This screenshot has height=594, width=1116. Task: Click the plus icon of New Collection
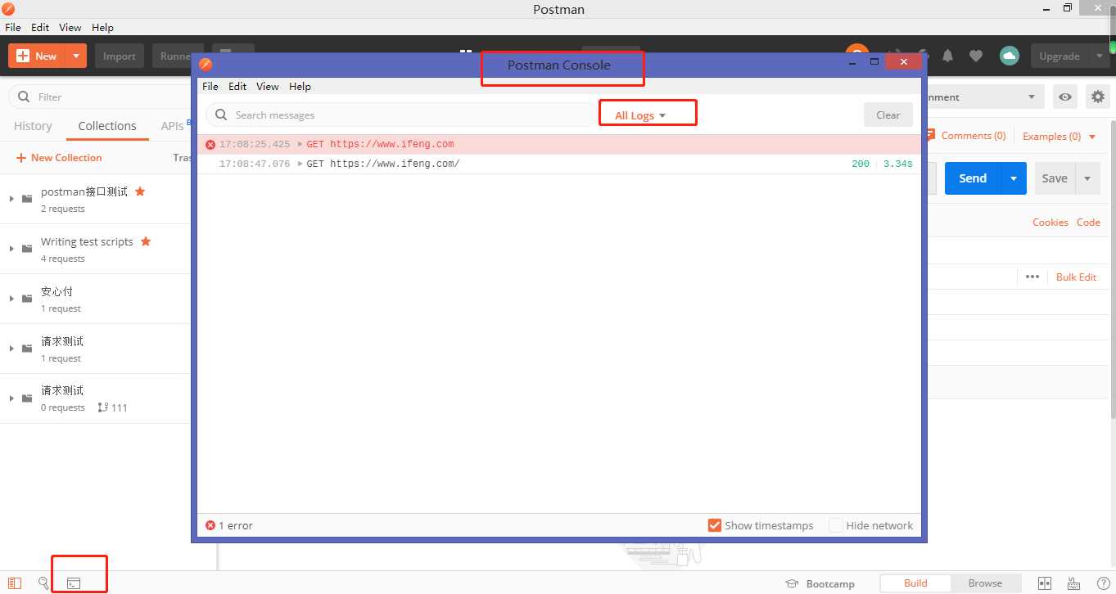tap(21, 158)
